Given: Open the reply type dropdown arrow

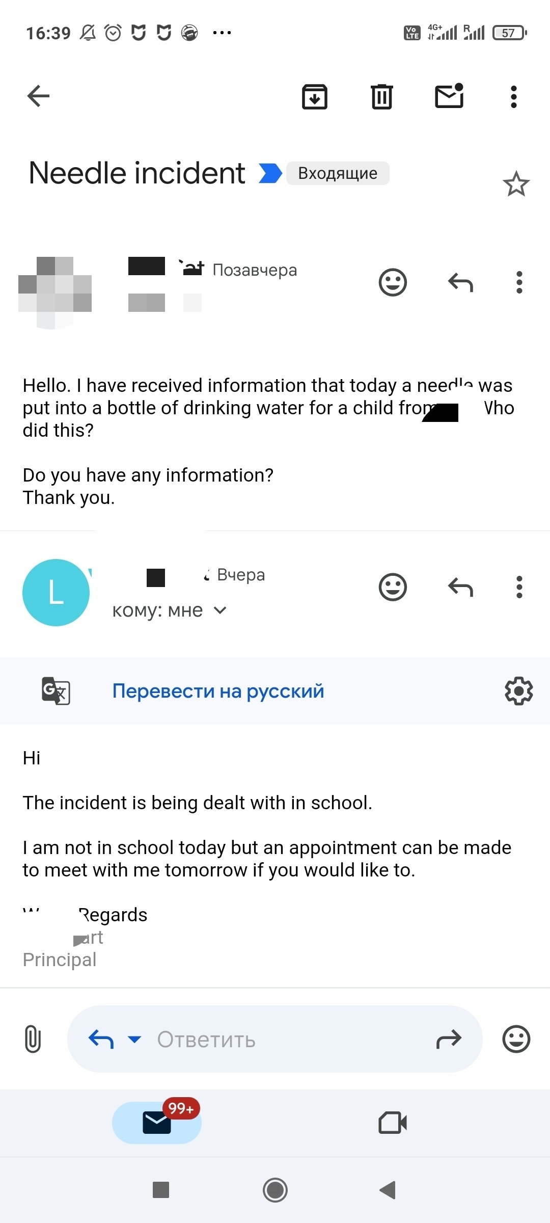Looking at the screenshot, I should pyautogui.click(x=134, y=1039).
